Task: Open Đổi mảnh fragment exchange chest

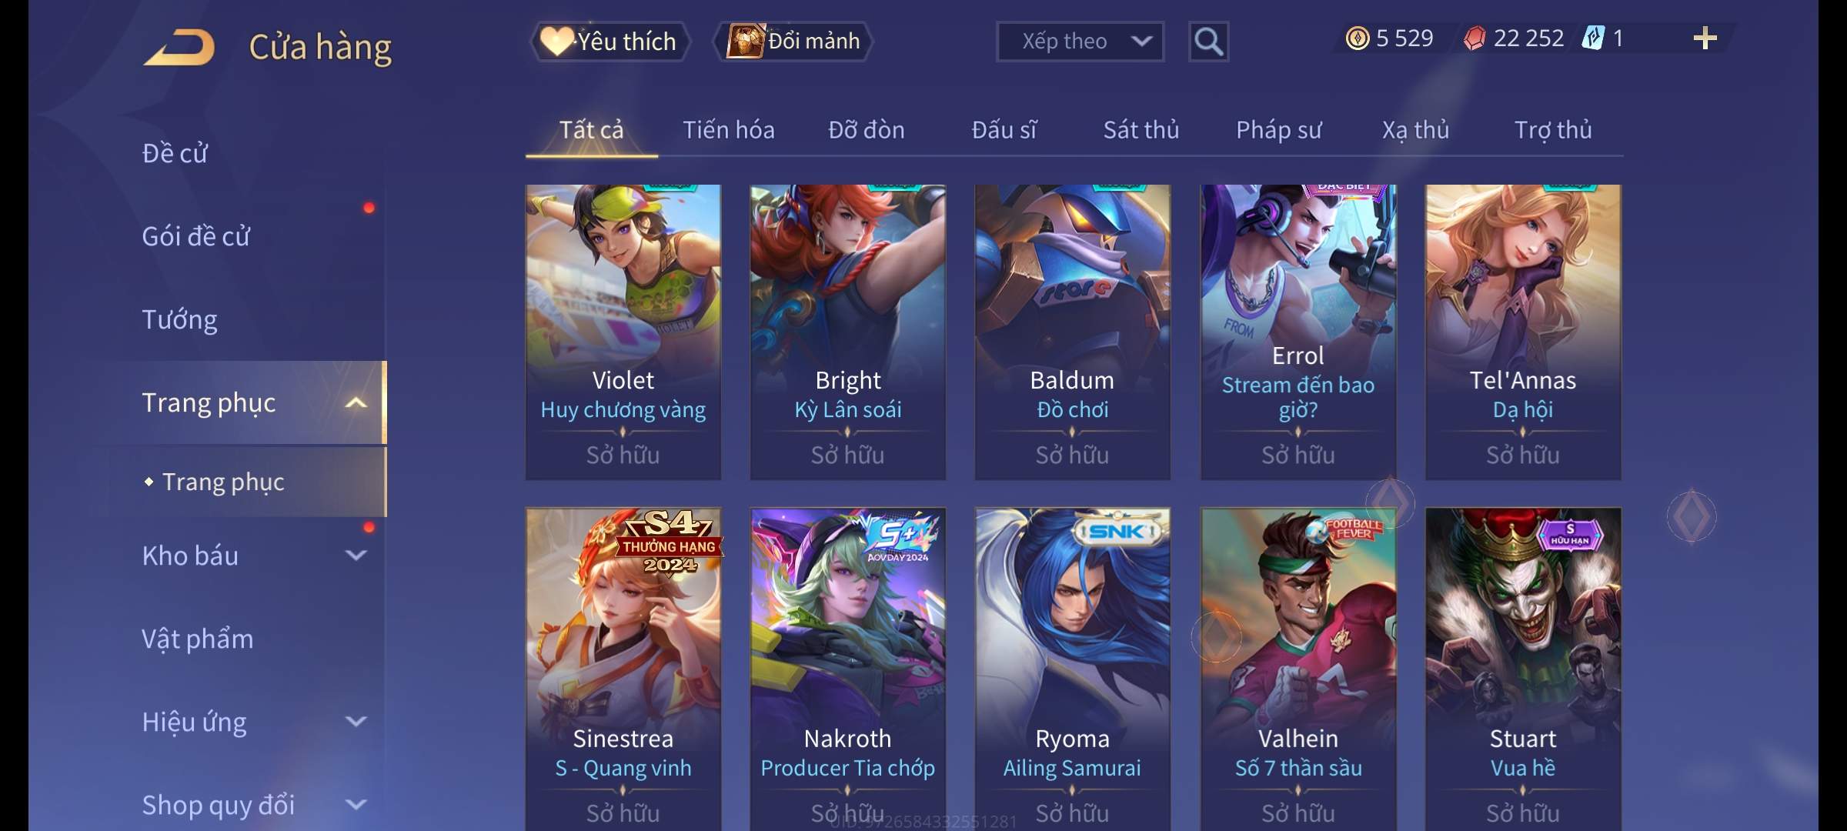Action: [793, 42]
